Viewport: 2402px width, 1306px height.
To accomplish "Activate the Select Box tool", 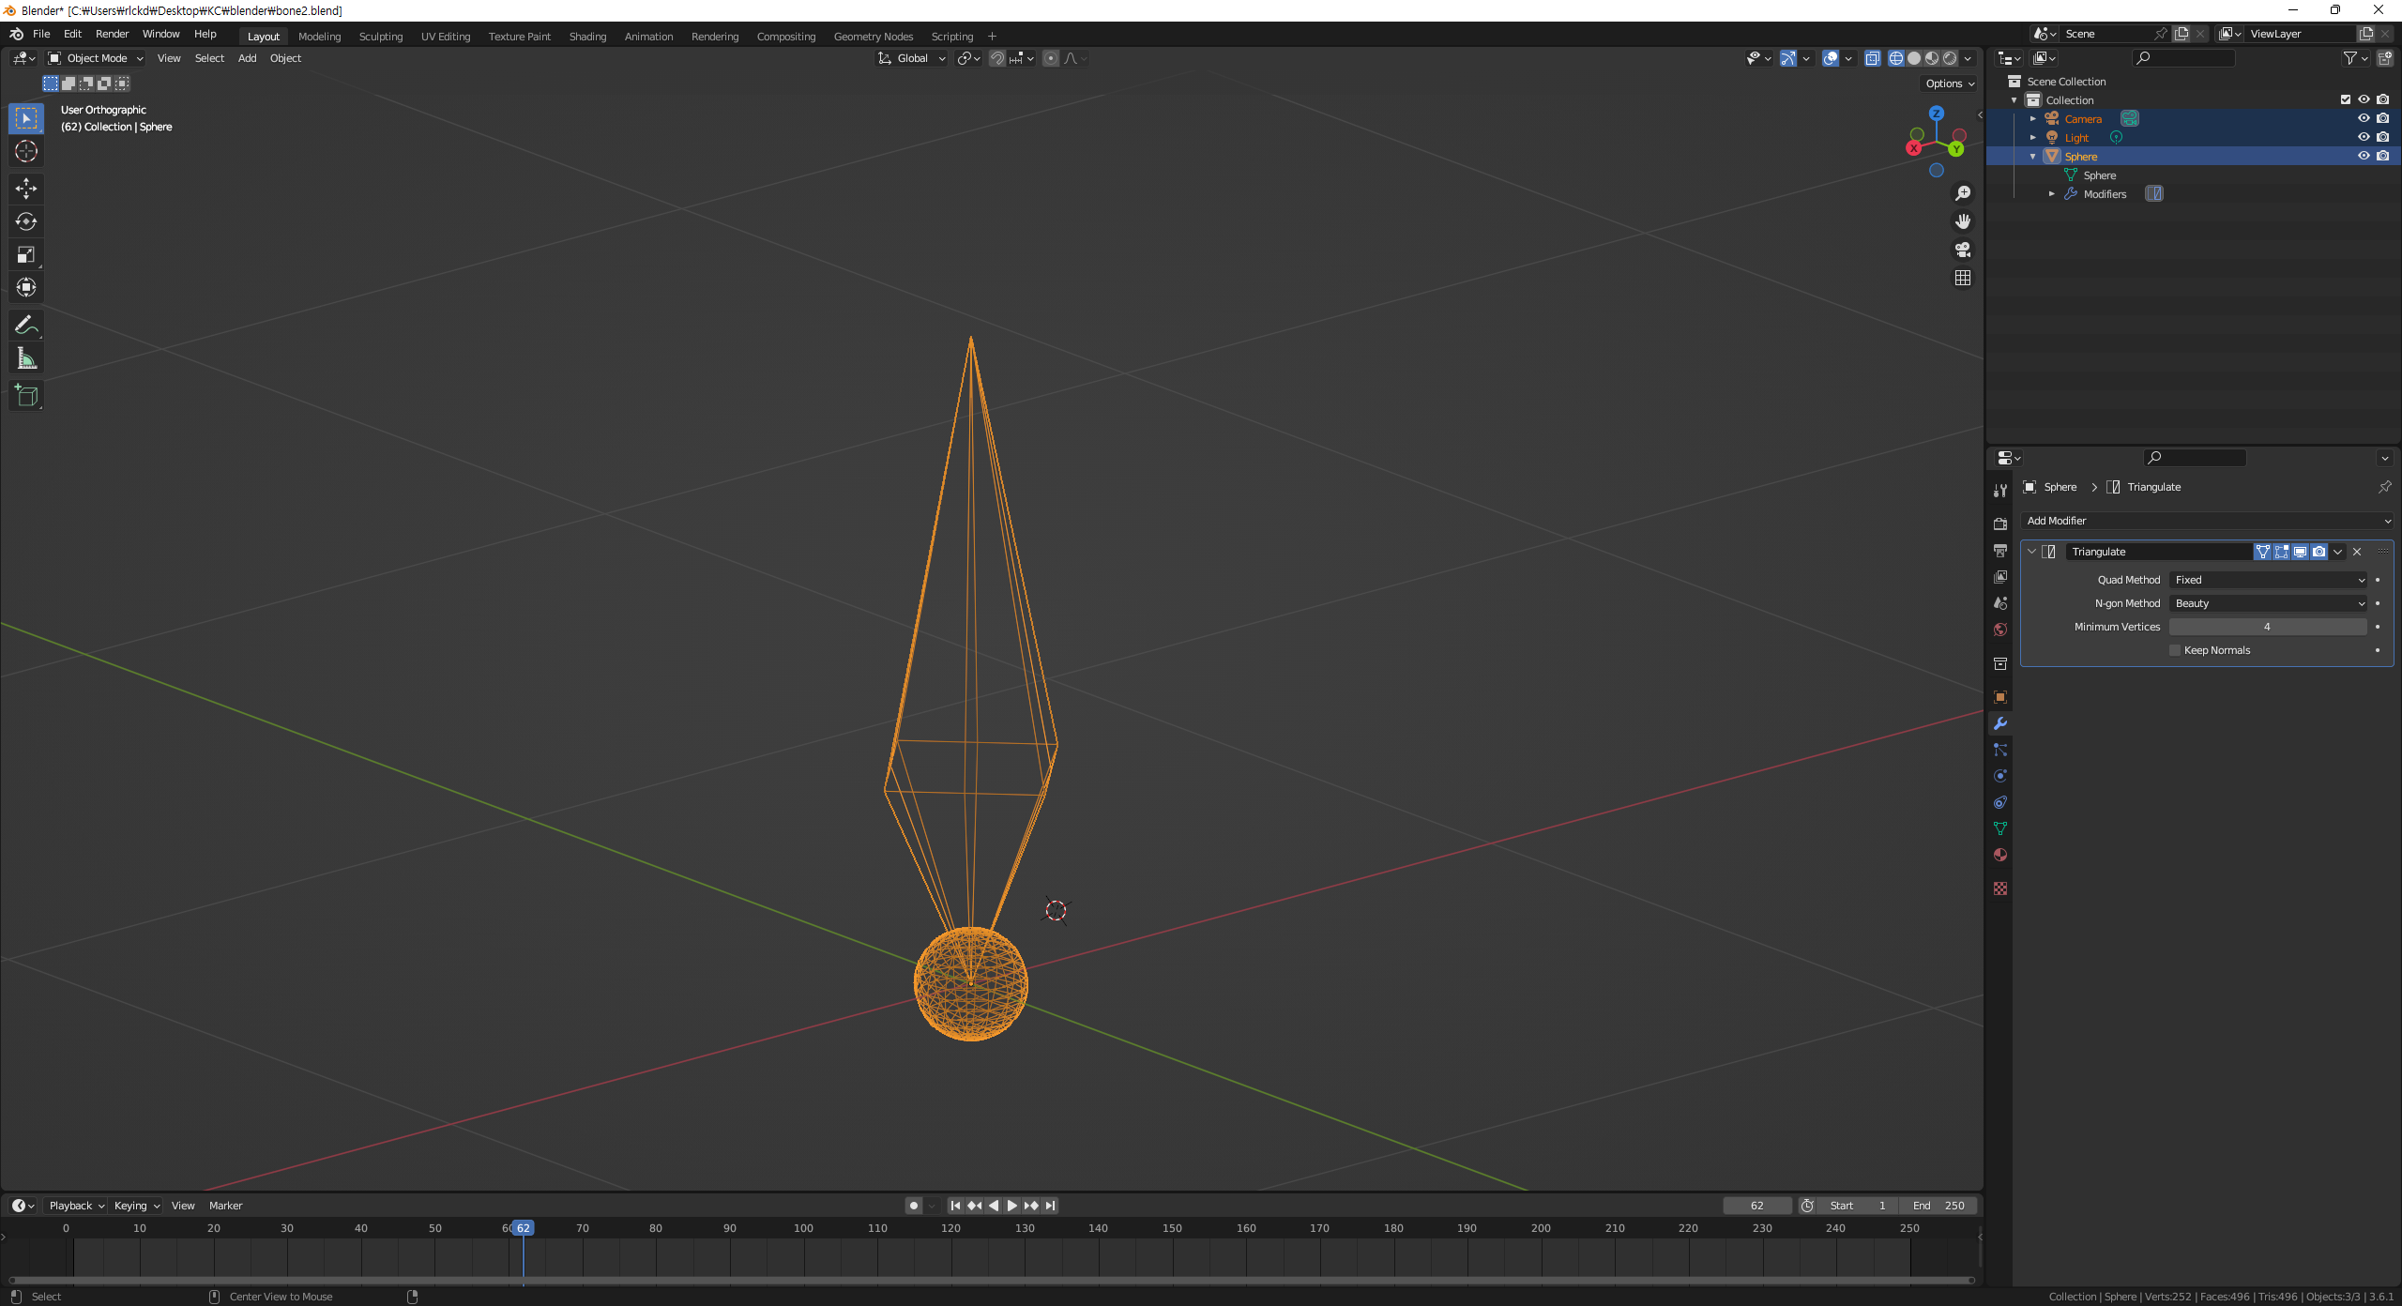I will (26, 118).
